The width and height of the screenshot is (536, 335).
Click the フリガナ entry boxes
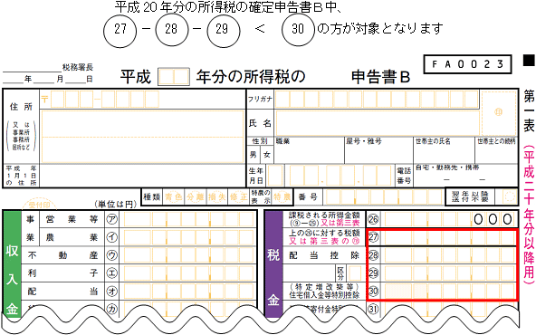[377, 99]
